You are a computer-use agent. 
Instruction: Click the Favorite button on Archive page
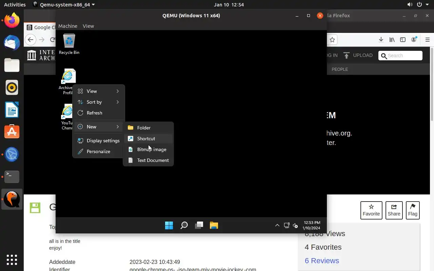pos(371,210)
